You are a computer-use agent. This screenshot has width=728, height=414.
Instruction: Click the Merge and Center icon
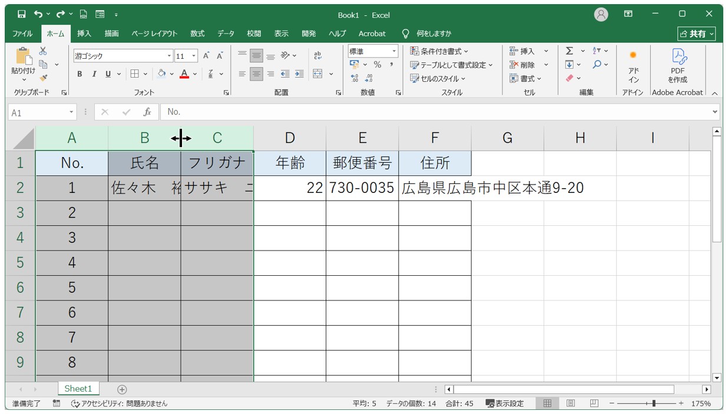pyautogui.click(x=318, y=74)
